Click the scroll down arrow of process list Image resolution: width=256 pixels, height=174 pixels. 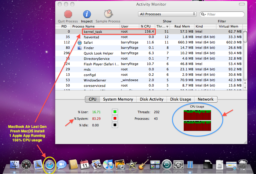point(245,87)
